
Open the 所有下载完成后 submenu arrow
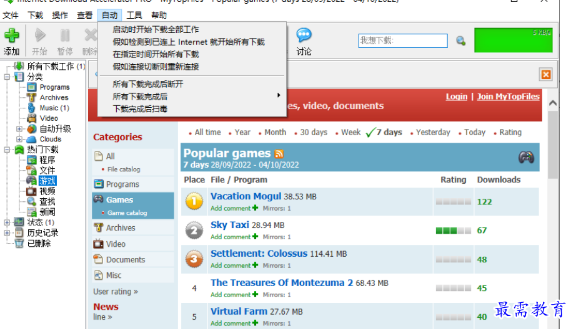click(279, 95)
